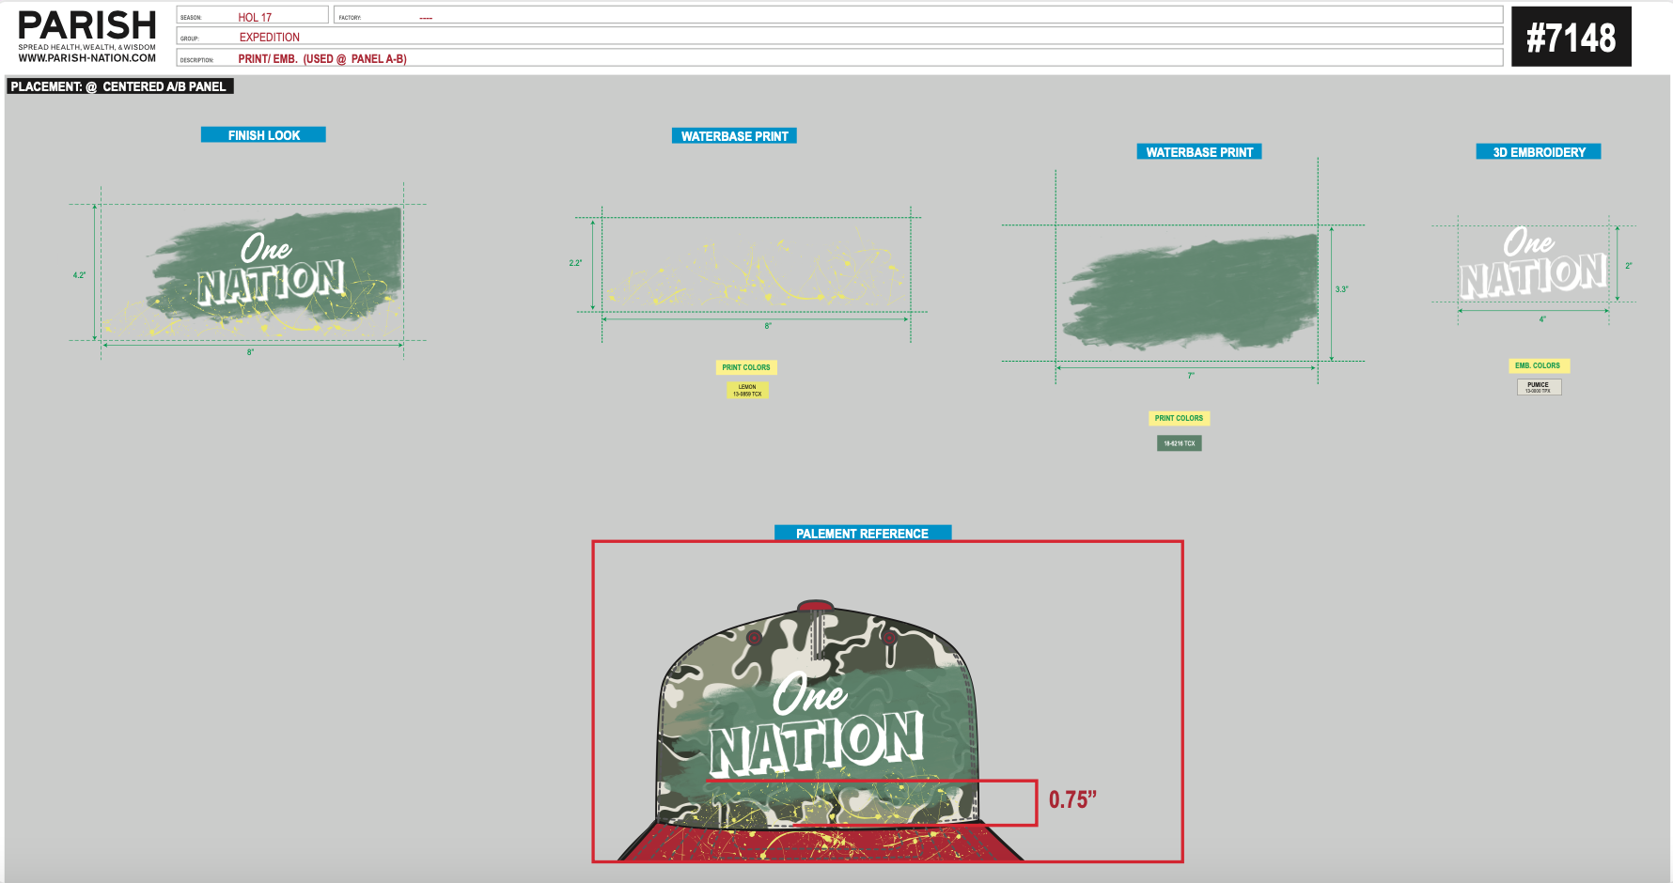Open the WWW.PARISH-NATION.COM link
The height and width of the screenshot is (883, 1673).
[x=87, y=56]
